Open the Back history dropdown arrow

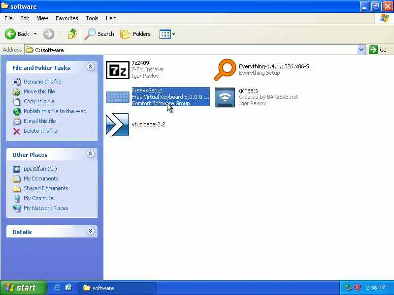[x=35, y=33]
